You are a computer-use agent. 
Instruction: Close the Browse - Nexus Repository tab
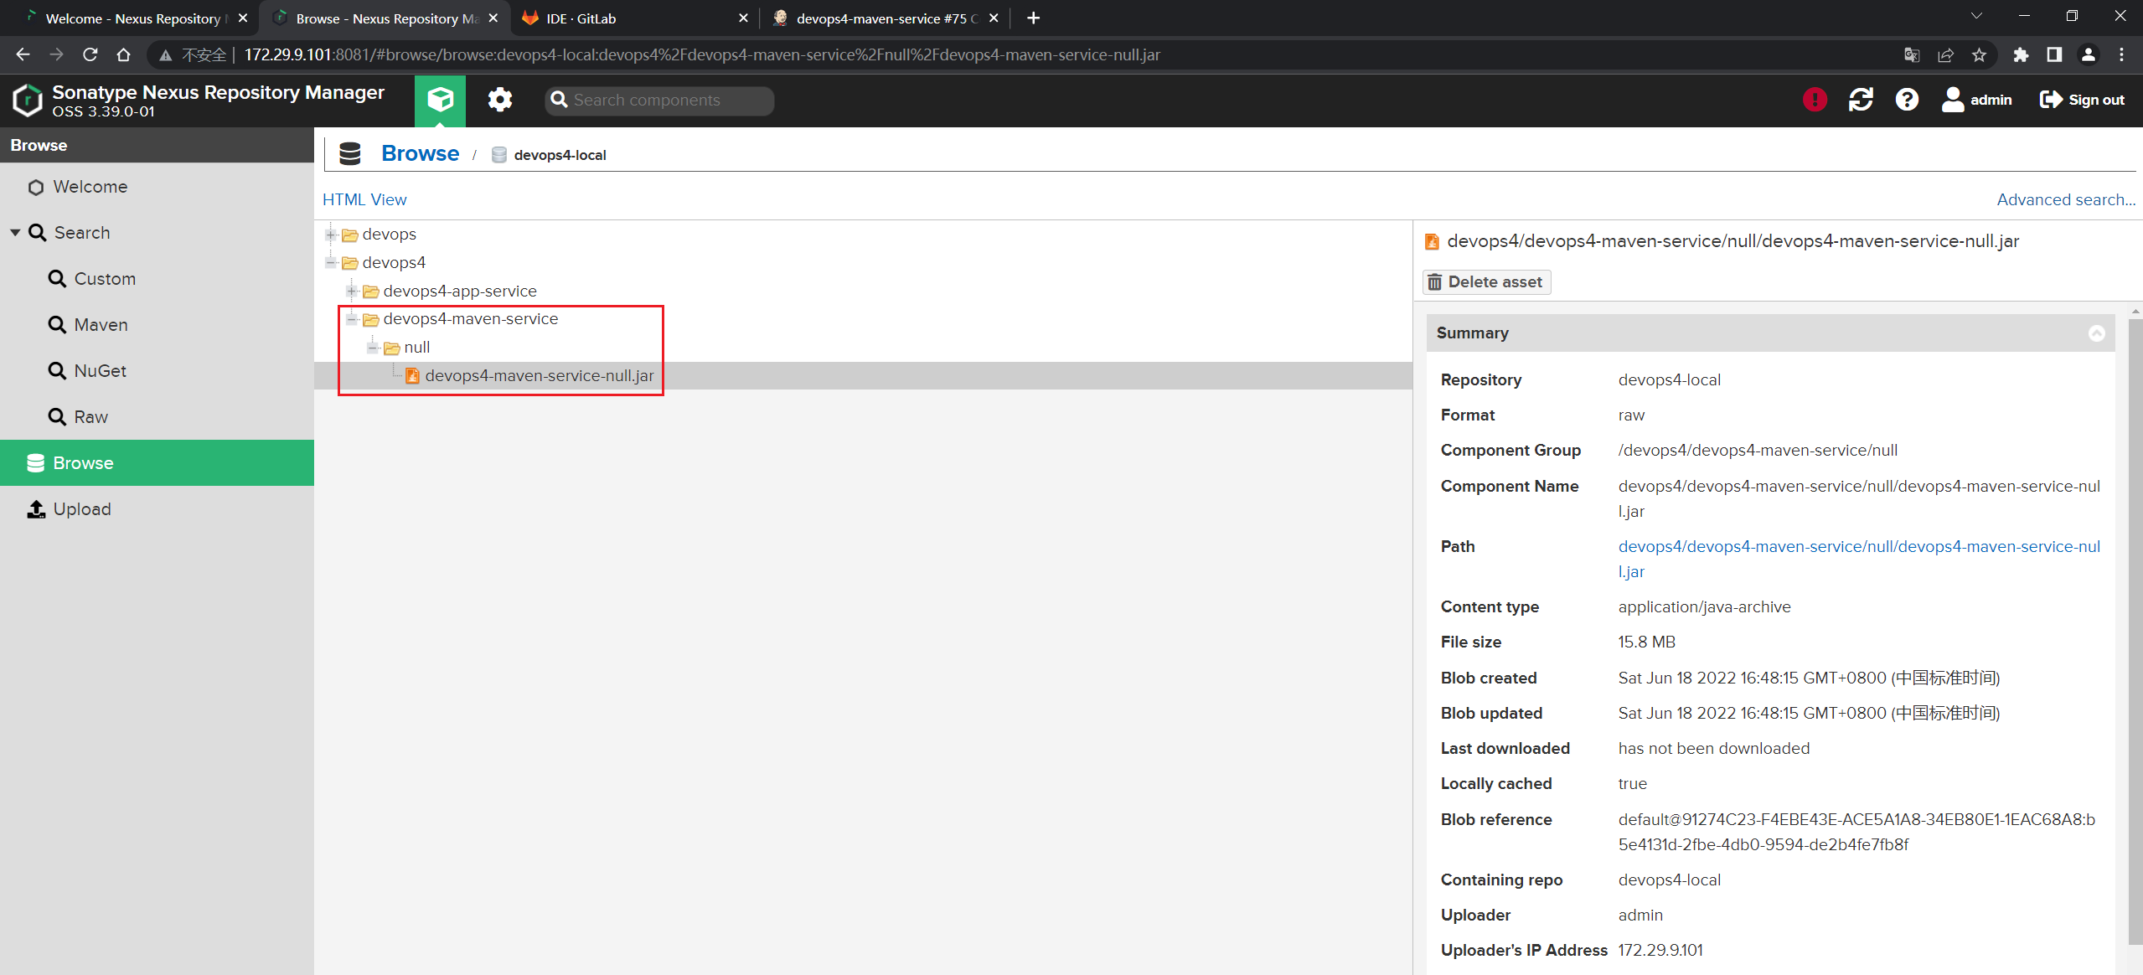(x=493, y=18)
